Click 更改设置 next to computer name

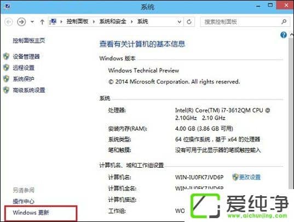tap(250, 177)
